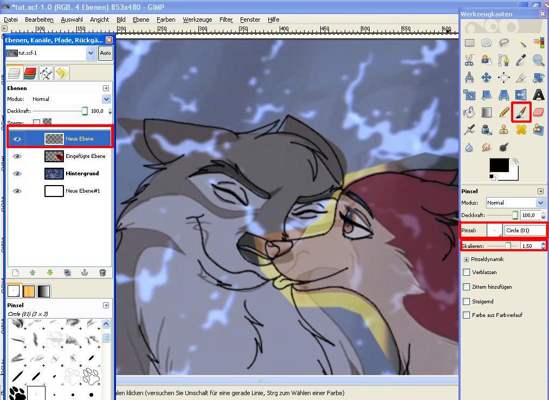
Task: Choose the Crop tool
Action: [x=521, y=77]
